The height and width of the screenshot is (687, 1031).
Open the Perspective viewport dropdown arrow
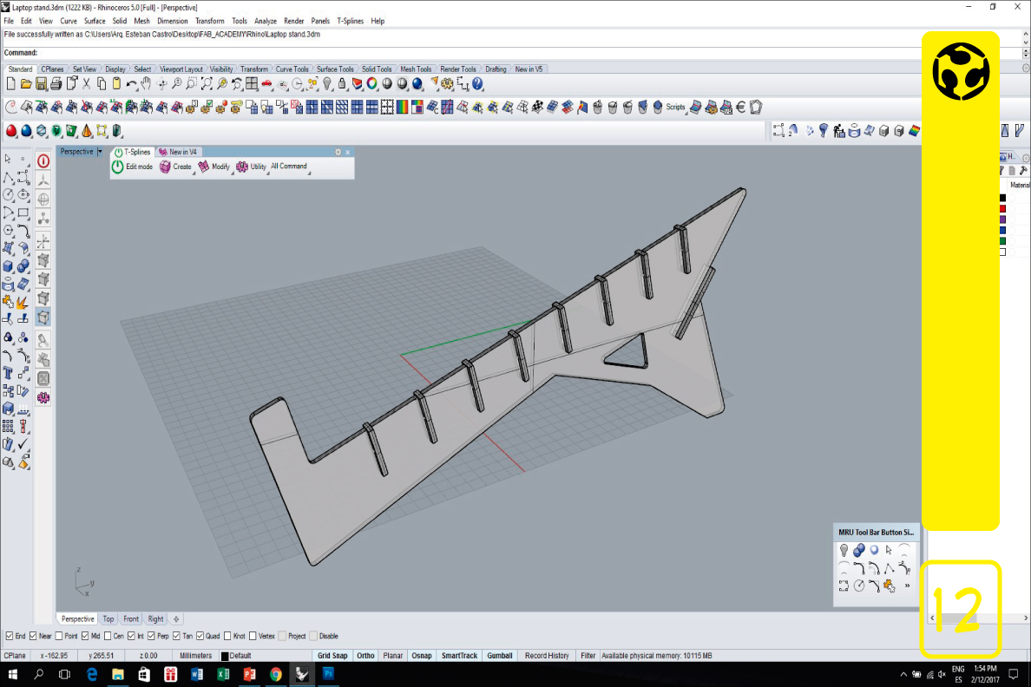(x=100, y=152)
